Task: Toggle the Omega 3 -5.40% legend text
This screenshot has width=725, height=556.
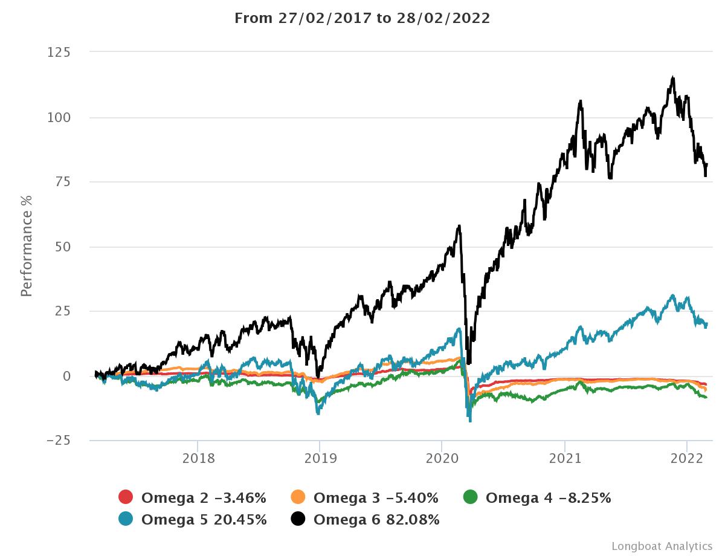Action: pos(376,498)
